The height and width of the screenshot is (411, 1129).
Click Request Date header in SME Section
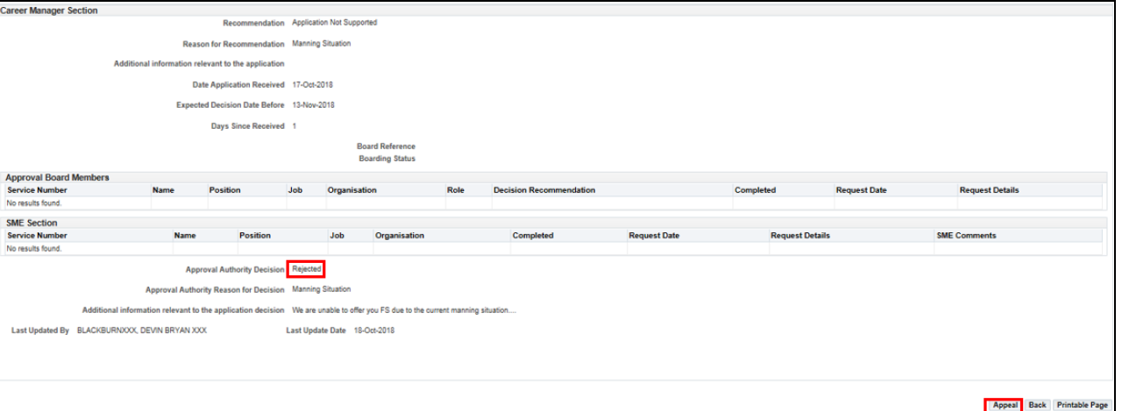point(654,236)
